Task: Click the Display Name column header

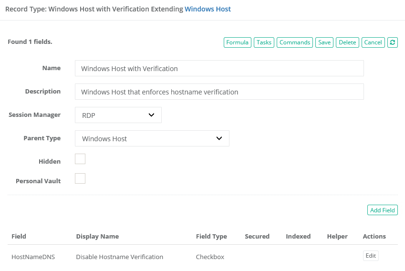Action: click(97, 236)
